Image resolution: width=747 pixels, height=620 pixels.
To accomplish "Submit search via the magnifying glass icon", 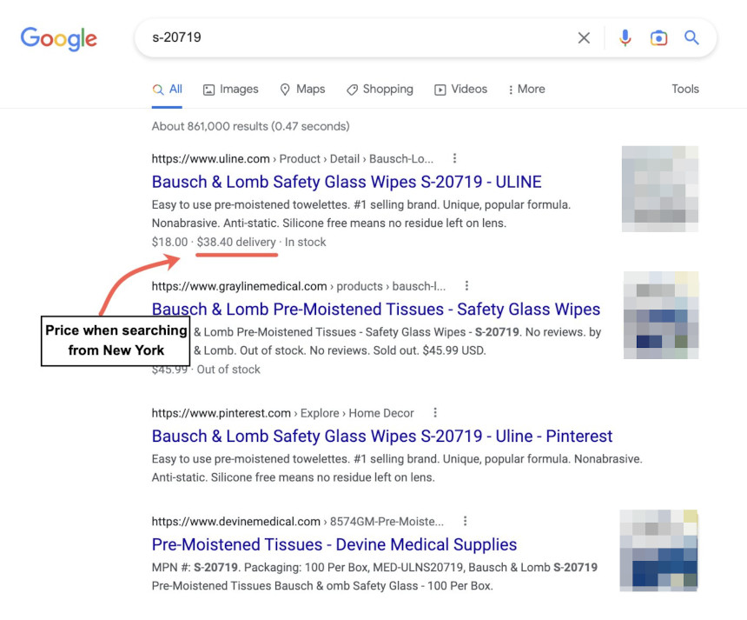I will (x=692, y=37).
